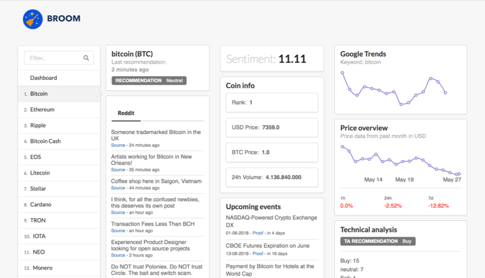This screenshot has height=278, width=485.
Task: Select Ripple in the coin list
Action: click(x=59, y=125)
